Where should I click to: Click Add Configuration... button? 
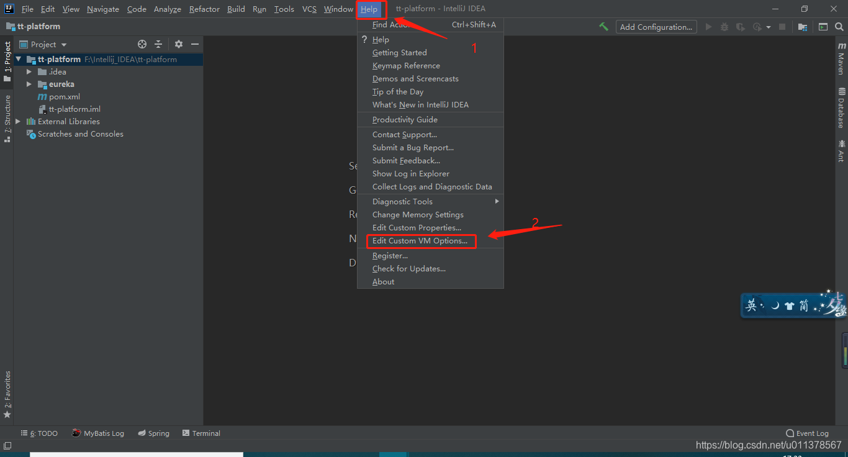[656, 27]
